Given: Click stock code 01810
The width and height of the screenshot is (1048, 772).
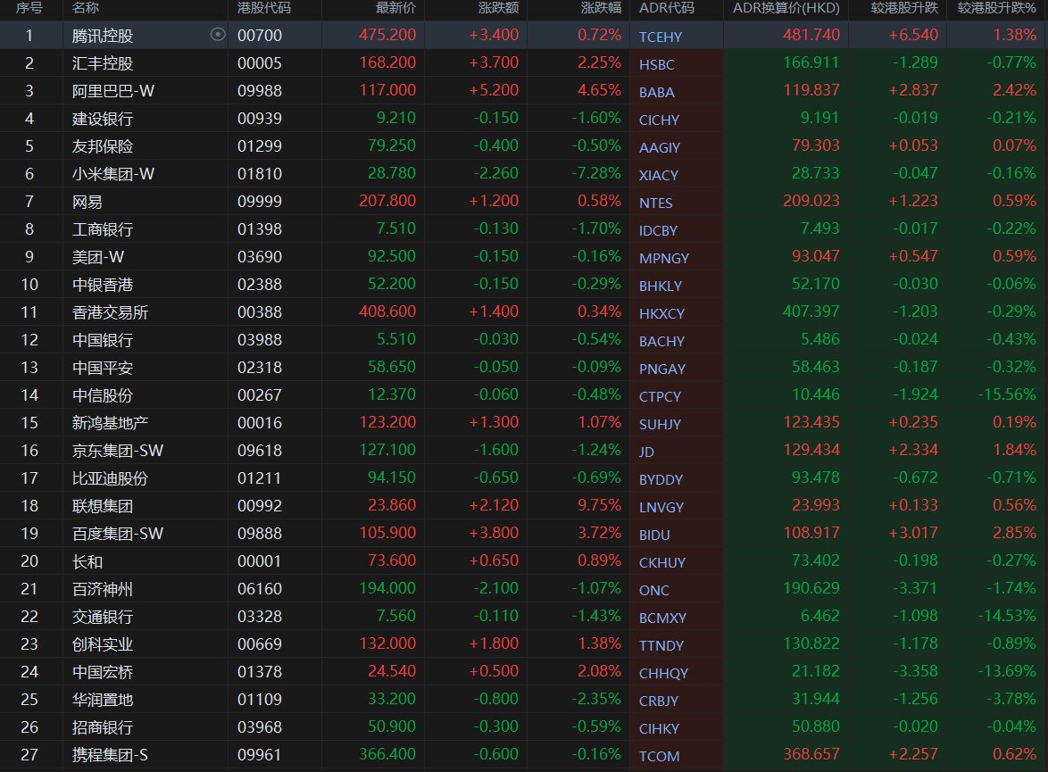Looking at the screenshot, I should point(260,174).
